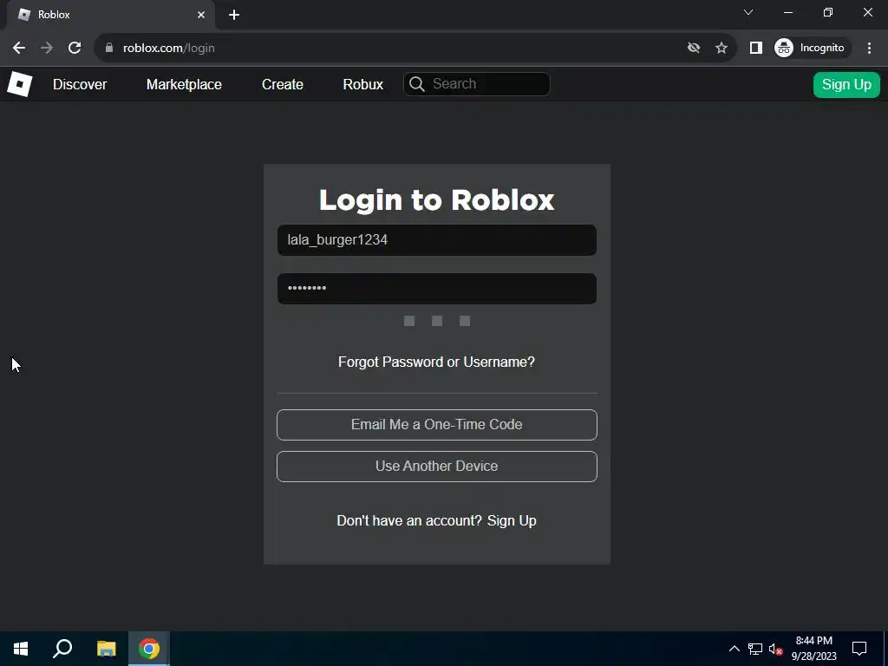
Task: Go back with browser back arrow
Action: (x=19, y=49)
